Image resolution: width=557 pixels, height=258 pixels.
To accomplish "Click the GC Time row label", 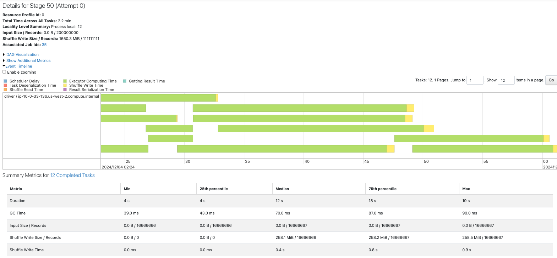I will point(18,213).
